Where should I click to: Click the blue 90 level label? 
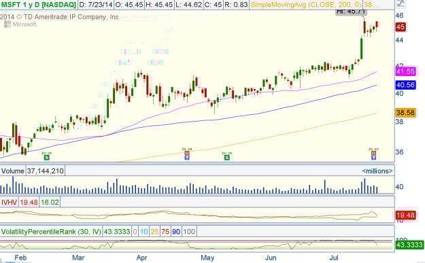tap(176, 232)
